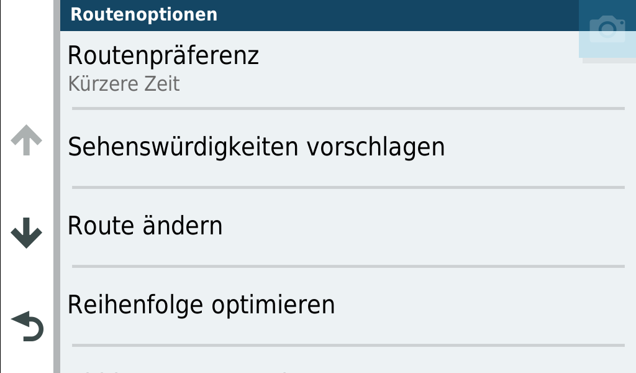This screenshot has height=373, width=636.
Task: Tap the camera screenshot icon
Action: [x=607, y=29]
